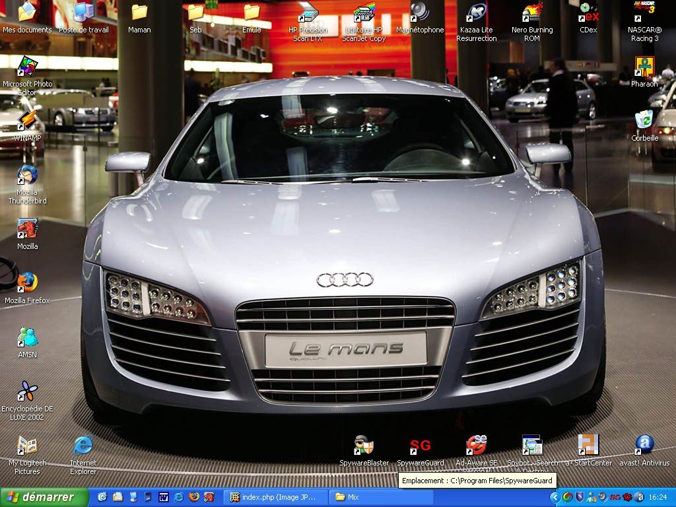Viewport: 676px width, 507px height.
Task: Select the Corbeille recycle bin
Action: (644, 121)
